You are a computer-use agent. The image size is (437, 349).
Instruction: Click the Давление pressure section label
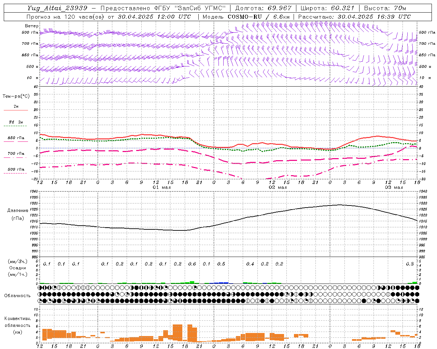[x=17, y=210]
